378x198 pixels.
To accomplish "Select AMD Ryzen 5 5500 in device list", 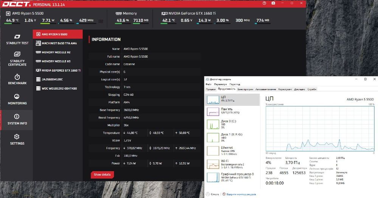I will point(58,34).
